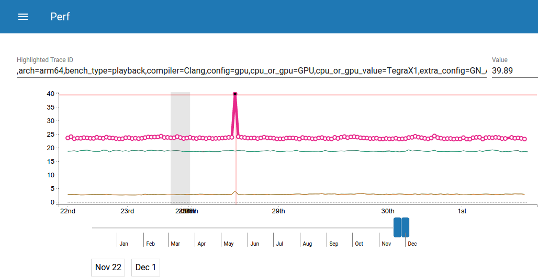Select the May marker on timeline
This screenshot has width=538, height=278.
point(228,244)
